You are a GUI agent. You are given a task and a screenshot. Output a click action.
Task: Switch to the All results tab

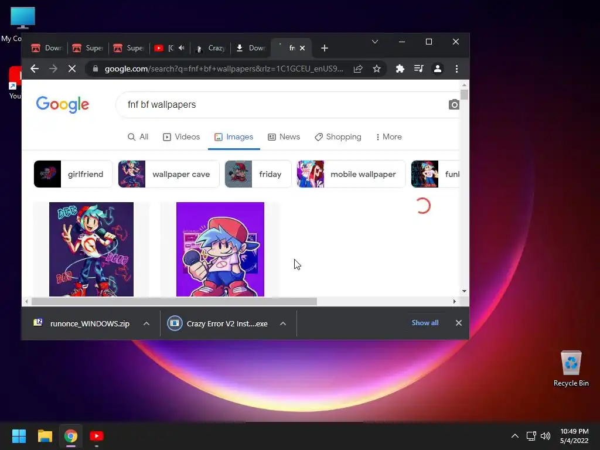(x=138, y=137)
